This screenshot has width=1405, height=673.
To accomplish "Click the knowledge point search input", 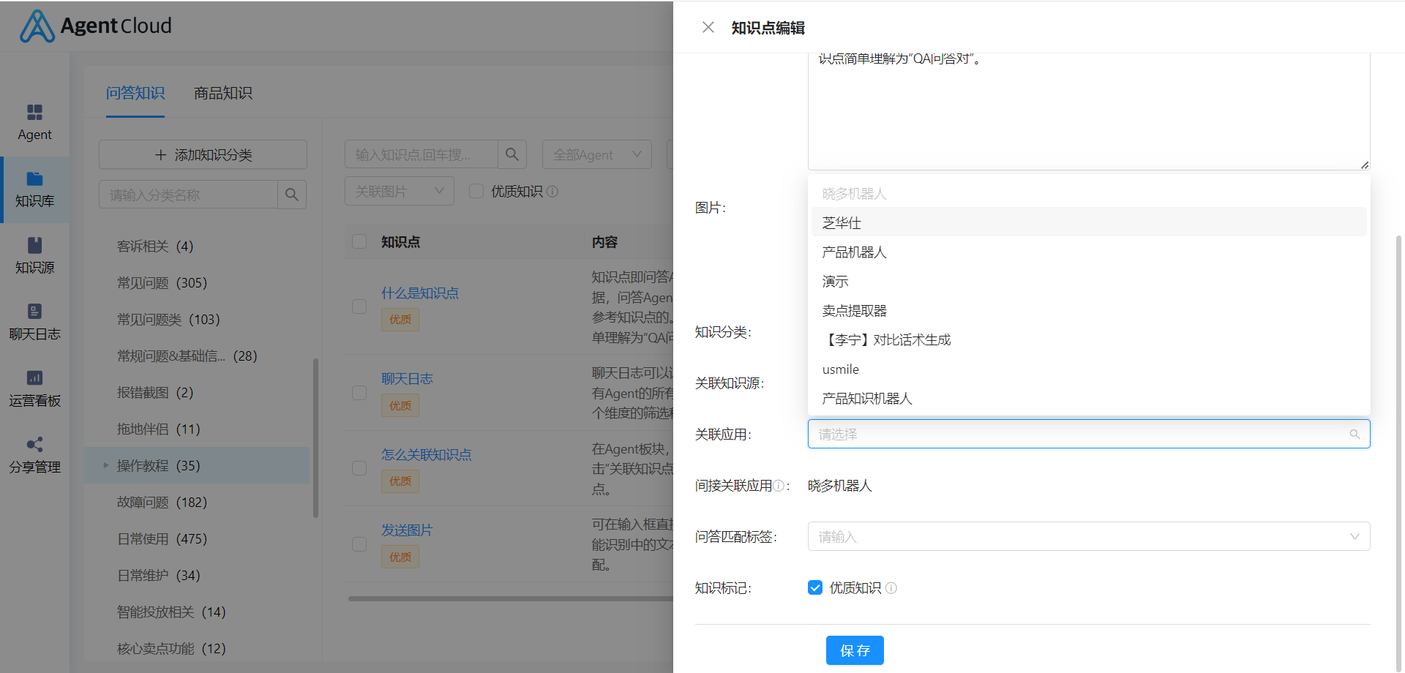I will [421, 154].
